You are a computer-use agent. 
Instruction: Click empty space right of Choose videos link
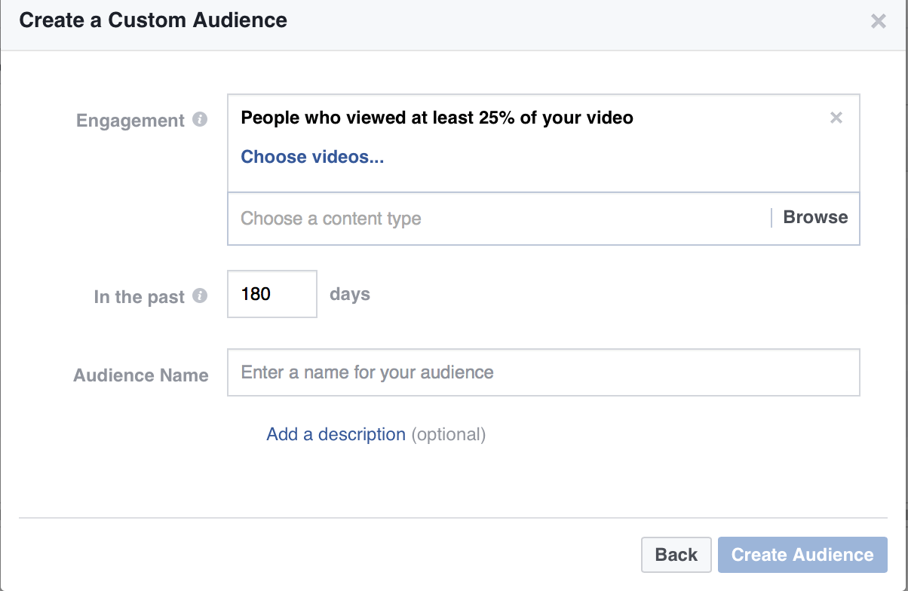(603, 157)
